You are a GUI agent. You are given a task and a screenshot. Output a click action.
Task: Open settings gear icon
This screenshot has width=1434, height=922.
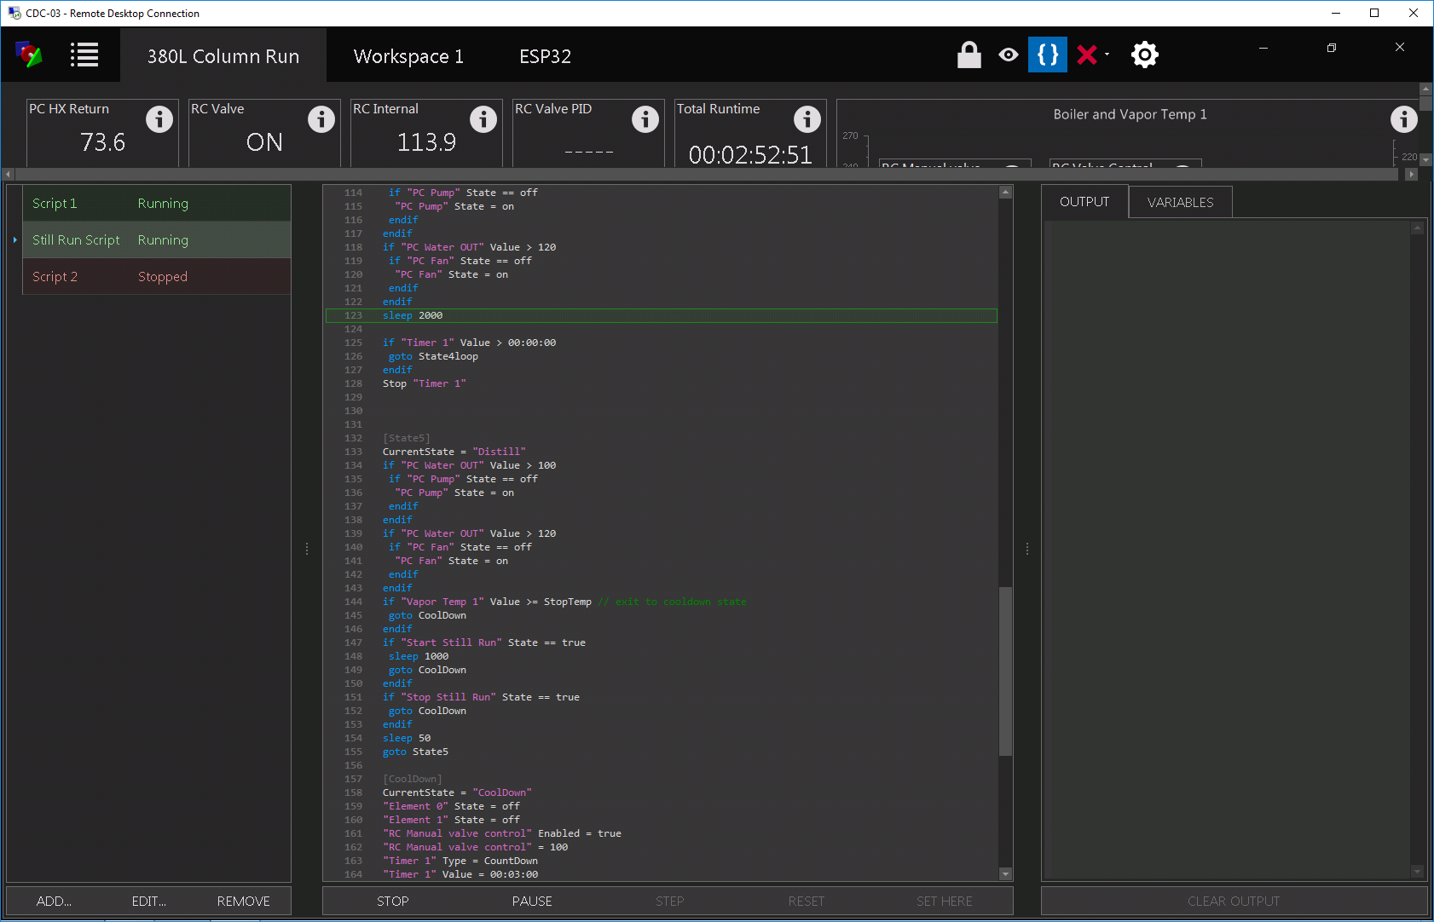coord(1144,55)
